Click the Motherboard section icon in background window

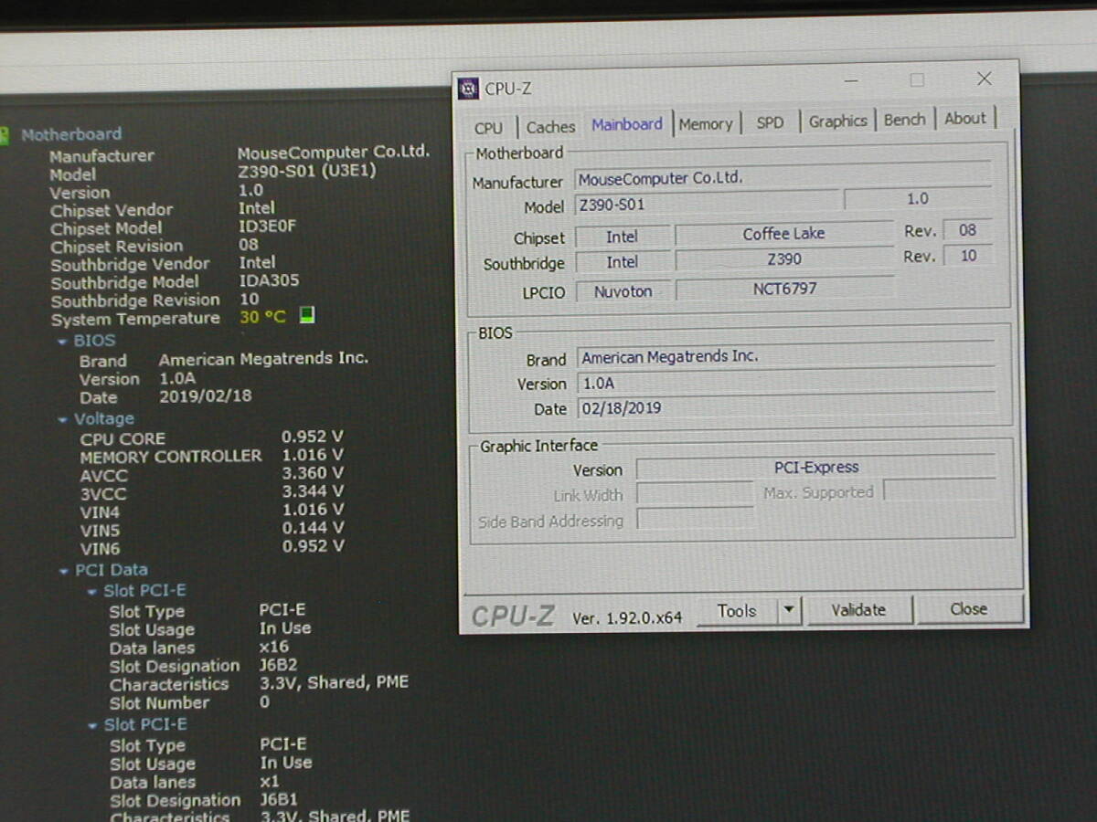click(x=5, y=135)
